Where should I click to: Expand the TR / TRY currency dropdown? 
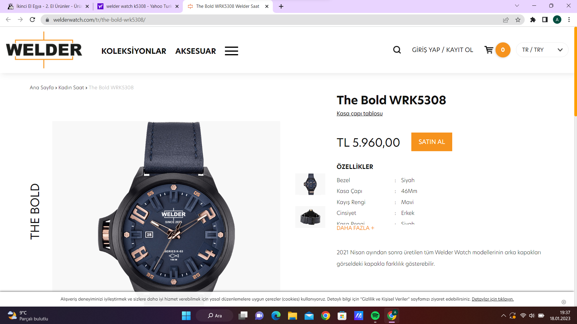click(542, 50)
